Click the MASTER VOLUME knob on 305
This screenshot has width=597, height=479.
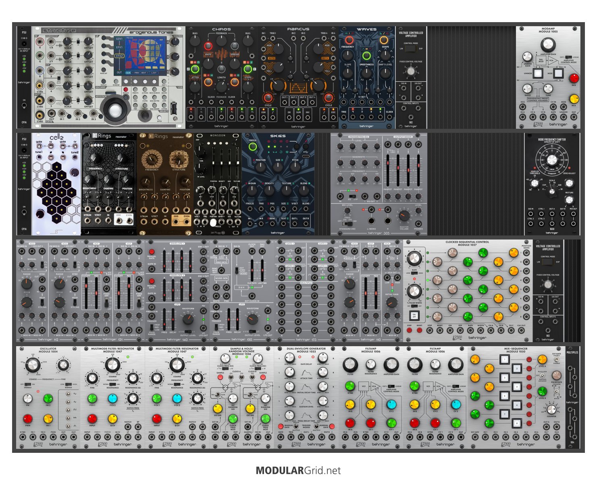click(404, 216)
